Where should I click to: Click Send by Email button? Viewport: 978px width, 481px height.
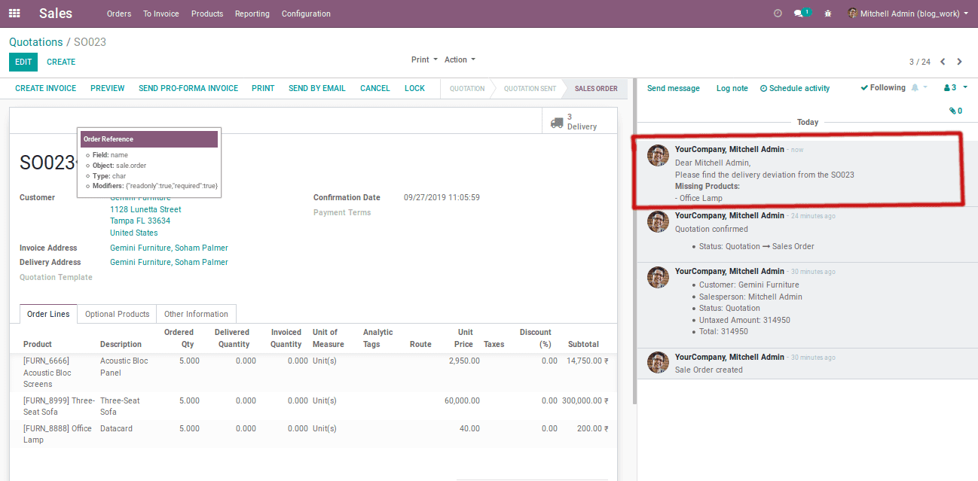317,88
